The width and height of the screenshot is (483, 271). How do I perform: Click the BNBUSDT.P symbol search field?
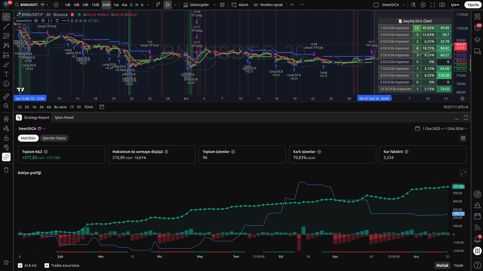[x=28, y=5]
